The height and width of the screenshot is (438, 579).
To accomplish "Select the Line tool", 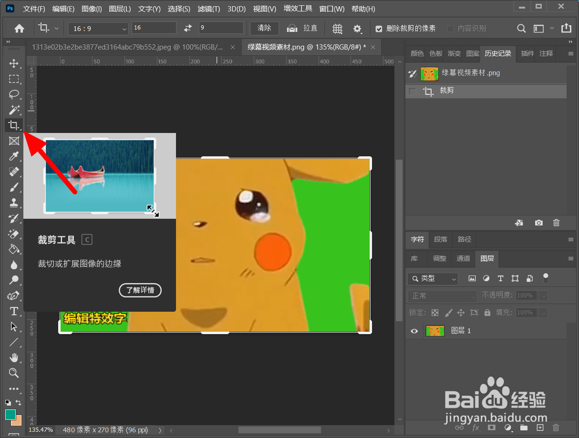I will pos(14,342).
